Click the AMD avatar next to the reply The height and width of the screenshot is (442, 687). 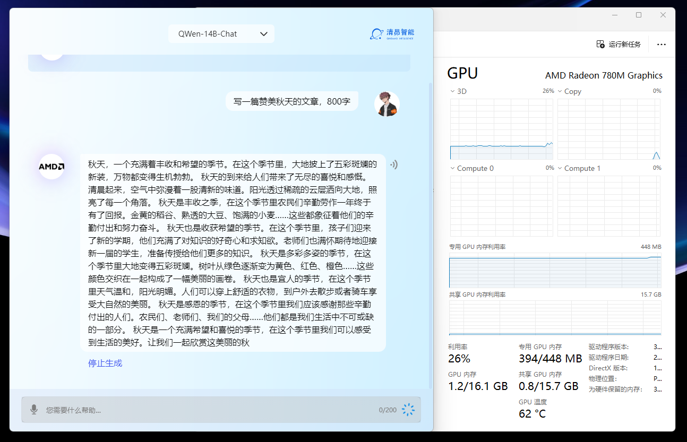click(x=51, y=166)
